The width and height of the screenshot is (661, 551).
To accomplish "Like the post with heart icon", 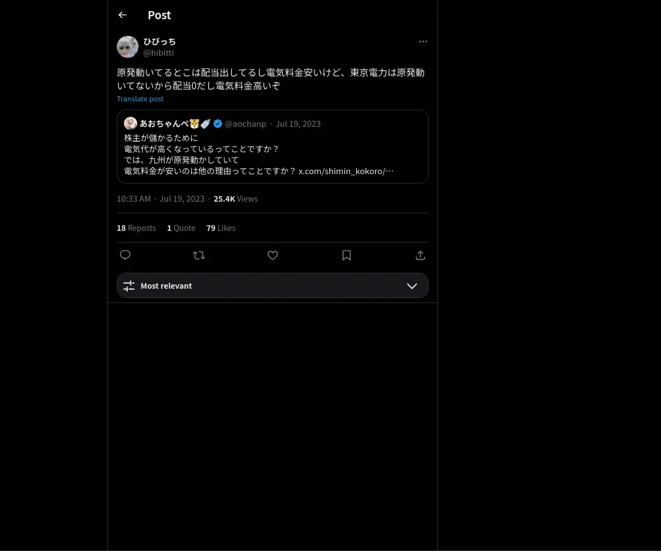I will click(273, 255).
